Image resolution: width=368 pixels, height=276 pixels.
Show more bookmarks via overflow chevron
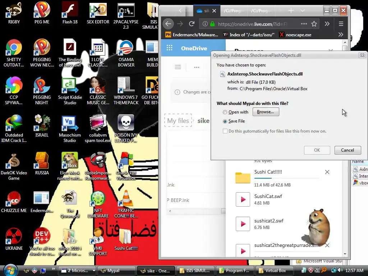(341, 35)
